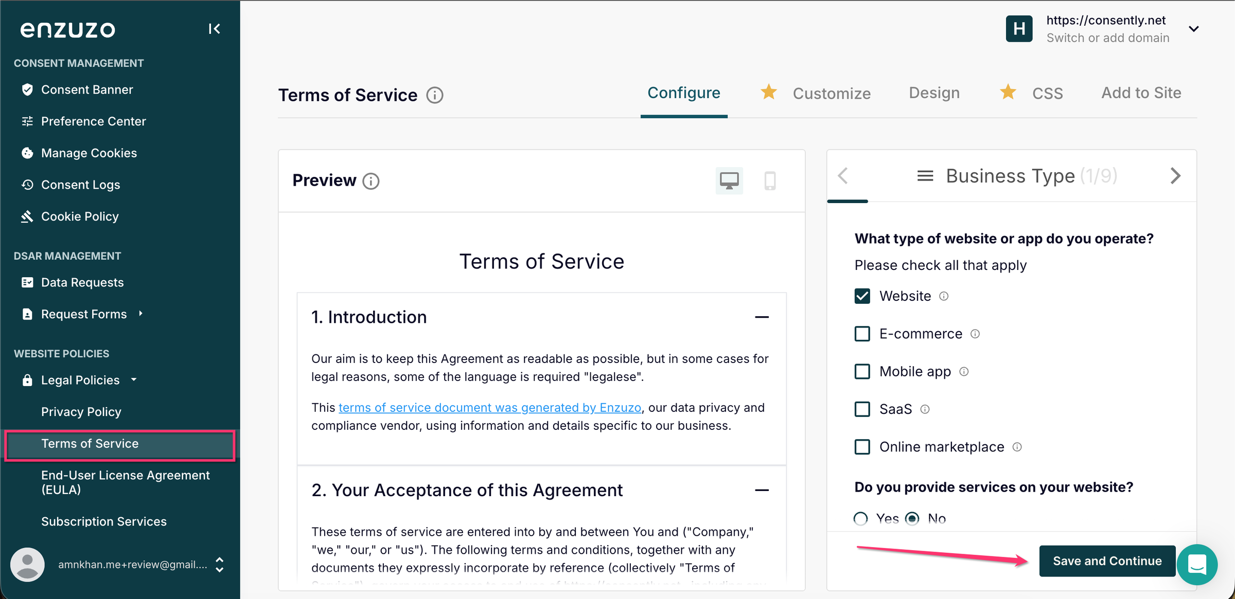Click info icon beside SaaS option

pos(925,409)
